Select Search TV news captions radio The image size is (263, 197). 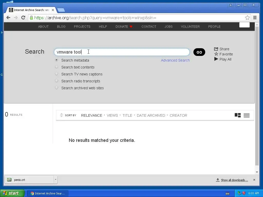[x=57, y=74]
